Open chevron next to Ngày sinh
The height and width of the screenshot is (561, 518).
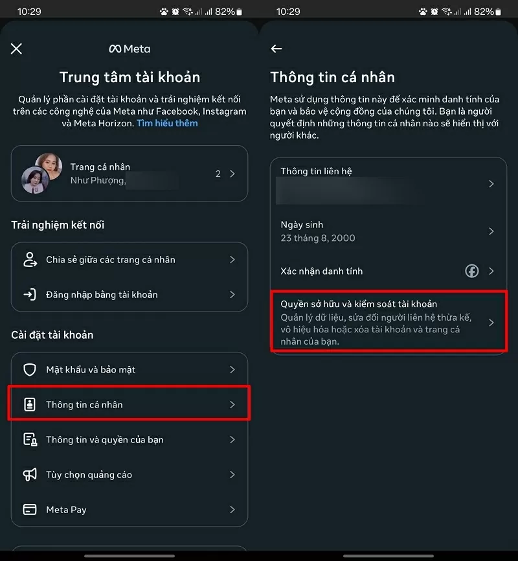pyautogui.click(x=491, y=231)
